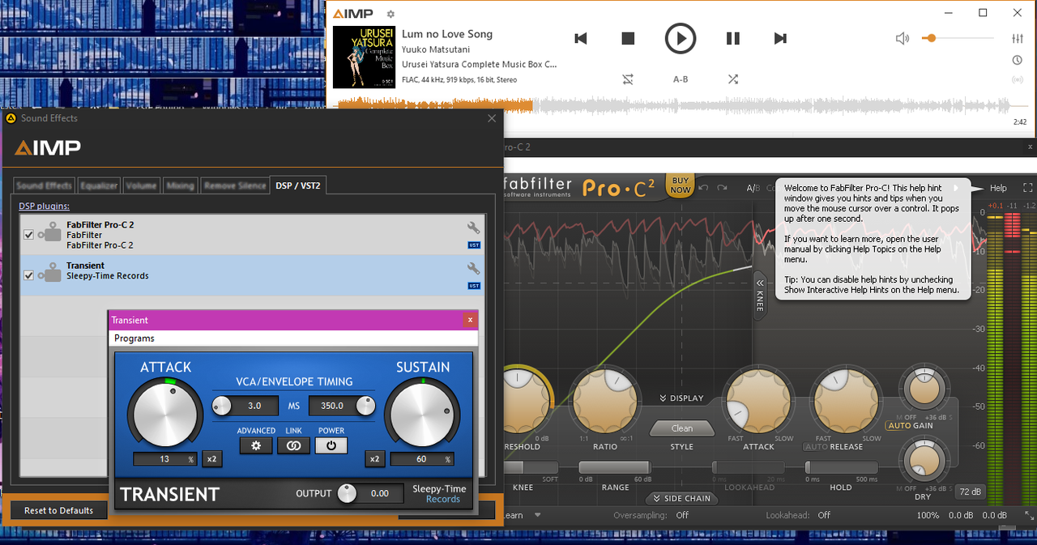Switch to the Mixing tab
The height and width of the screenshot is (545, 1037).
[180, 185]
